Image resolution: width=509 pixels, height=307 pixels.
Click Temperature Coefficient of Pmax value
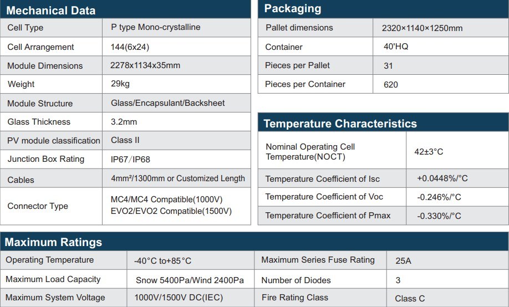tap(439, 216)
